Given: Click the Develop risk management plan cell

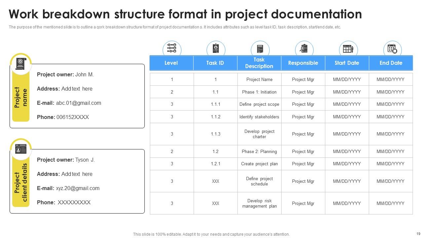Looking at the screenshot, I should click(259, 203).
